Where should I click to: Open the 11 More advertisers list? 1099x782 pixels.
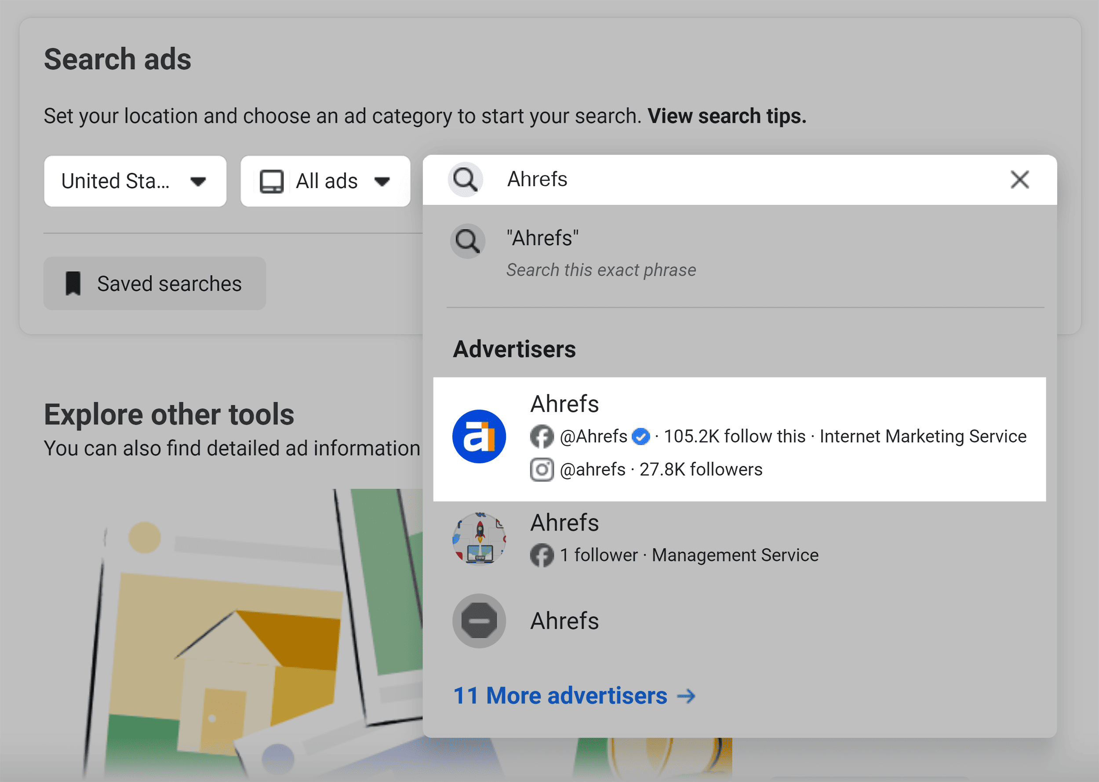pos(561,695)
